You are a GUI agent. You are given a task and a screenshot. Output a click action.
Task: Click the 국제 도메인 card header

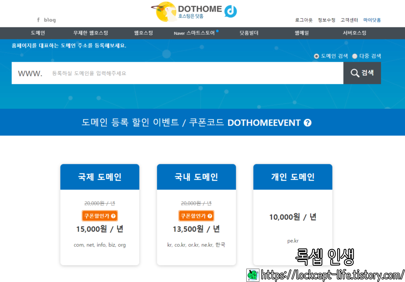[100, 177]
